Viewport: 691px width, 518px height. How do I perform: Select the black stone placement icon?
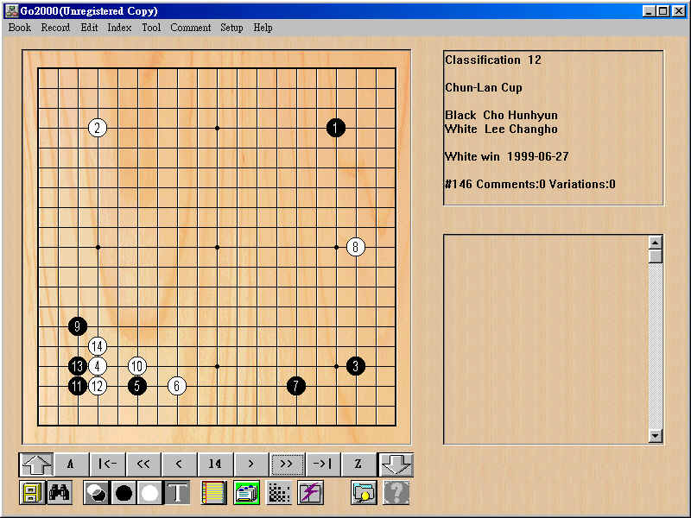124,492
